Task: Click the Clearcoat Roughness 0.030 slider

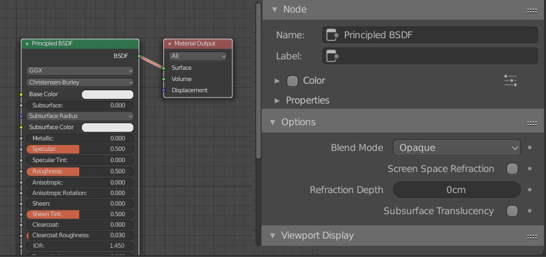Action: point(80,235)
